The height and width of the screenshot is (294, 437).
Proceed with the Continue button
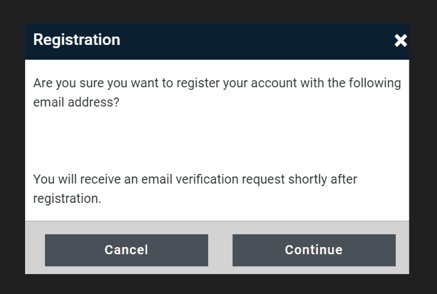314,250
